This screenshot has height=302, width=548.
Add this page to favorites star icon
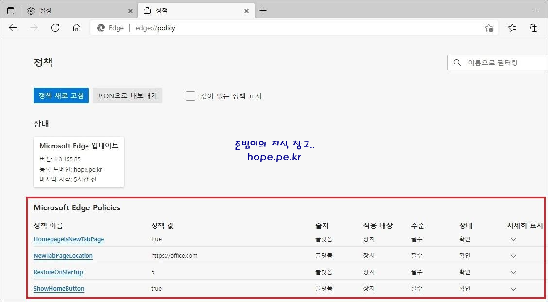(x=489, y=28)
